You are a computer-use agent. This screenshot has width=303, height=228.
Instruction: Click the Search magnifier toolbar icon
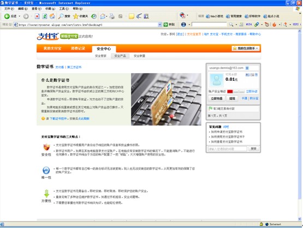pyautogui.click(x=61, y=16)
